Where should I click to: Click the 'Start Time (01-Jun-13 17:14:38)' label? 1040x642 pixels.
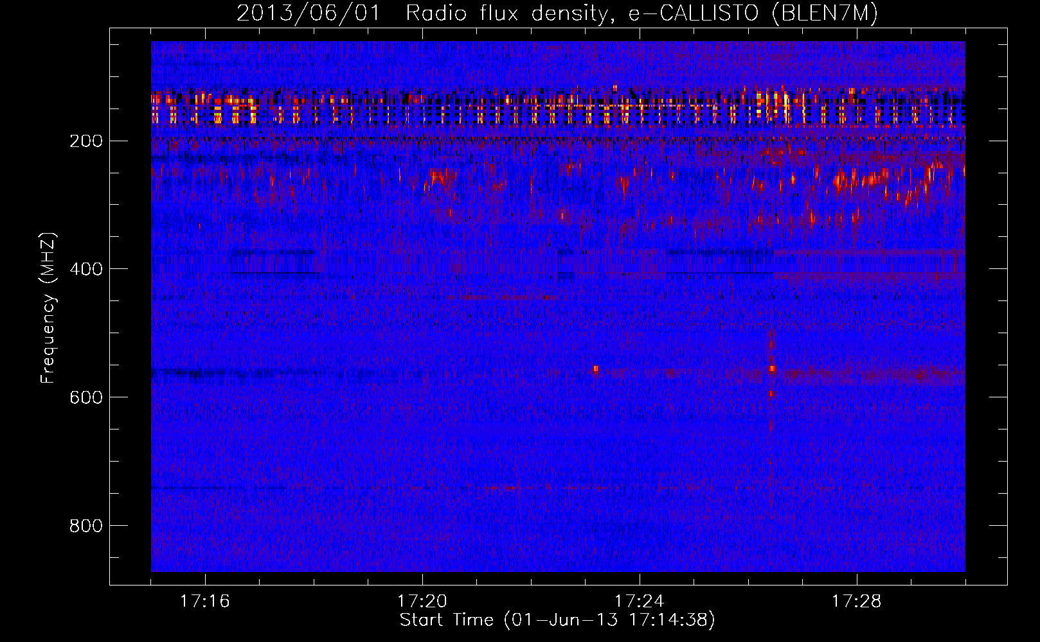(557, 620)
